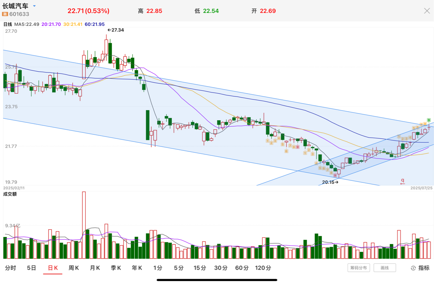Click the 20.15 low price marker

(x=330, y=182)
